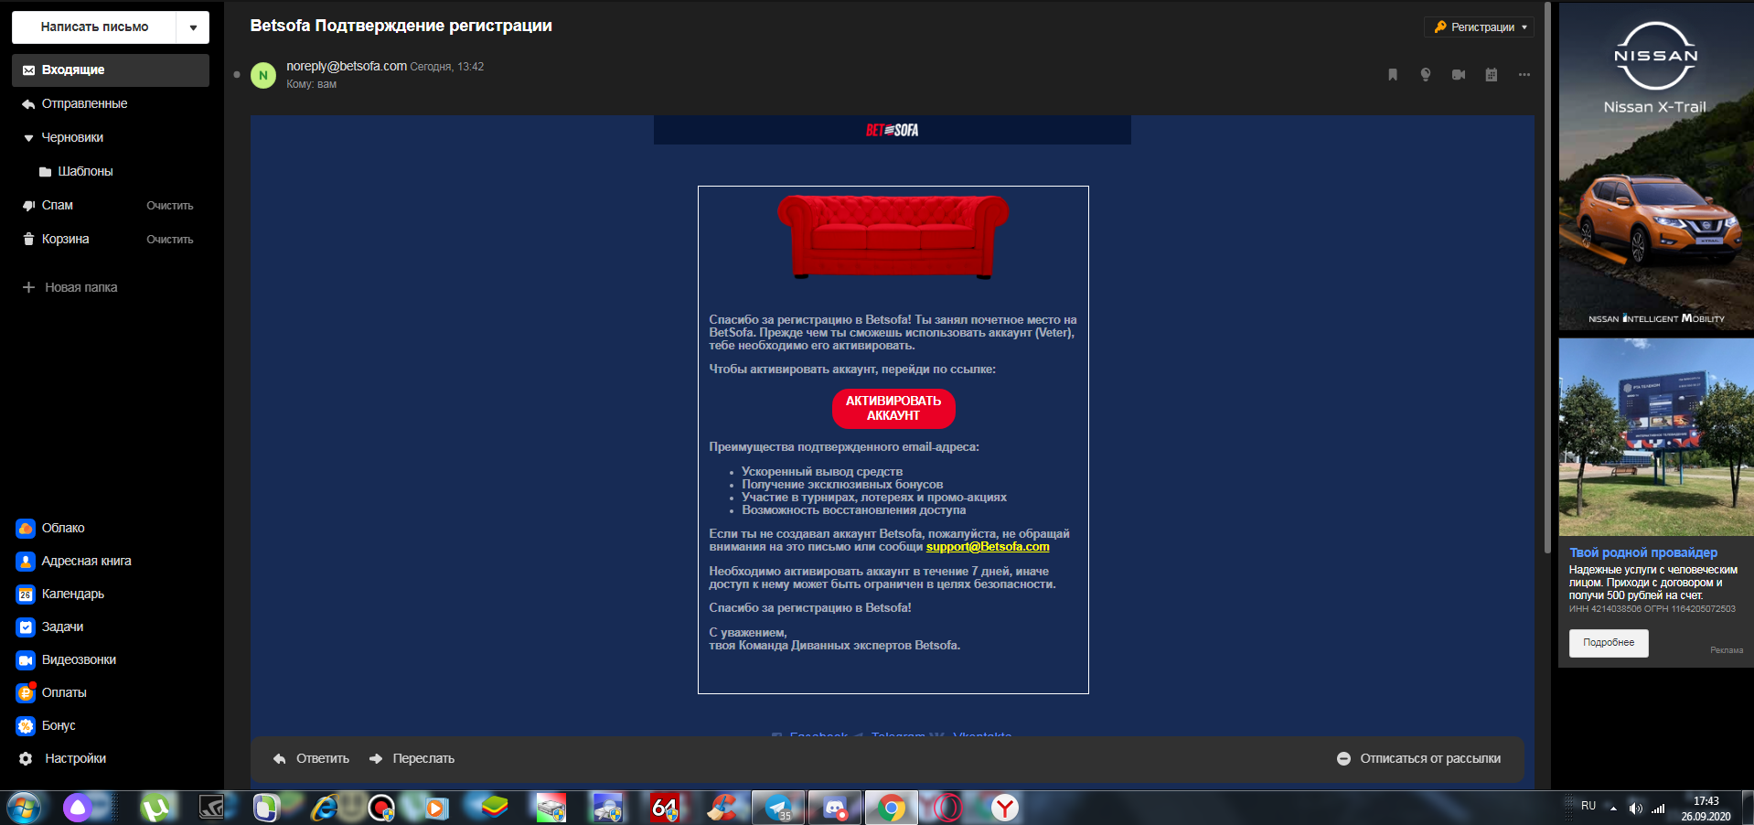Switch to Telegram in the taskbar
This screenshot has height=825, width=1754.
coord(778,808)
